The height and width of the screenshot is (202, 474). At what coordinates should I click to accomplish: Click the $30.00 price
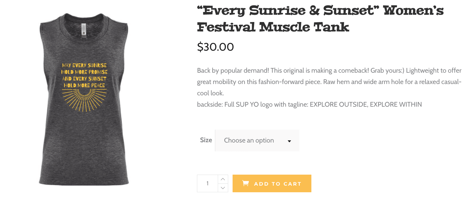click(x=216, y=47)
